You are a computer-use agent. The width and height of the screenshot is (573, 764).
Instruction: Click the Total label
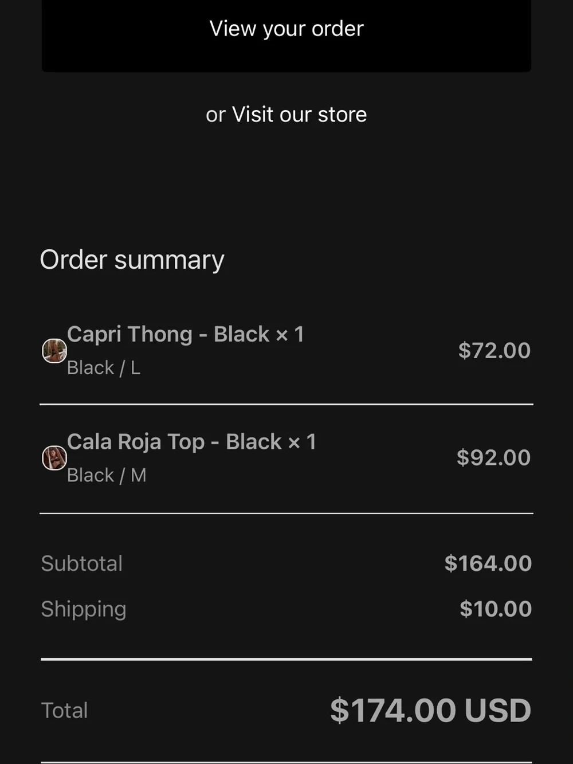click(64, 711)
